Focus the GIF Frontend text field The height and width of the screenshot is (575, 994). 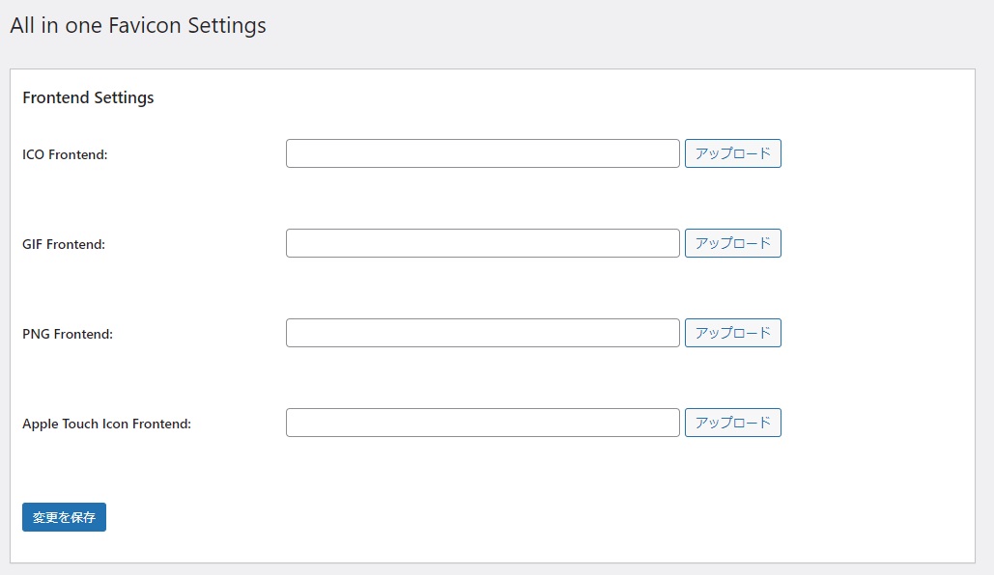(x=482, y=243)
